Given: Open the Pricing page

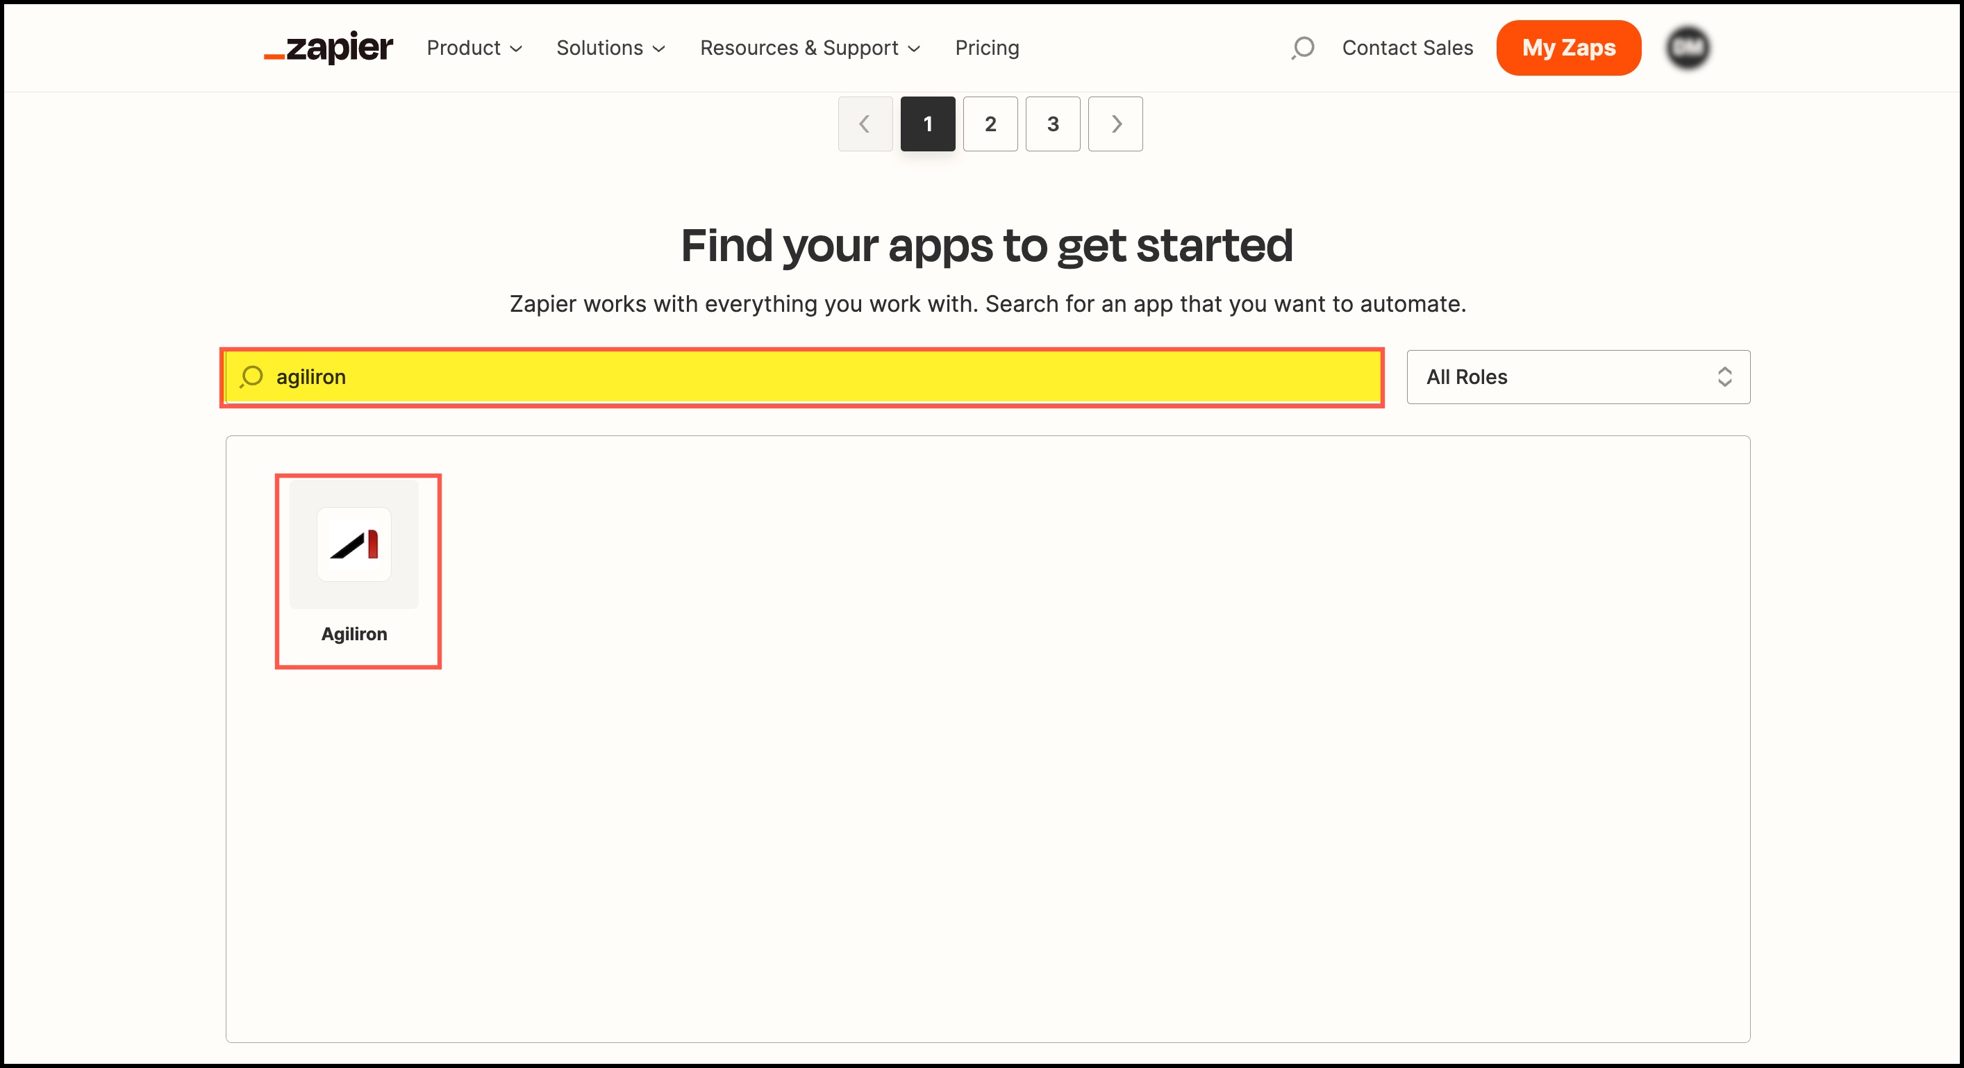Looking at the screenshot, I should coord(987,47).
